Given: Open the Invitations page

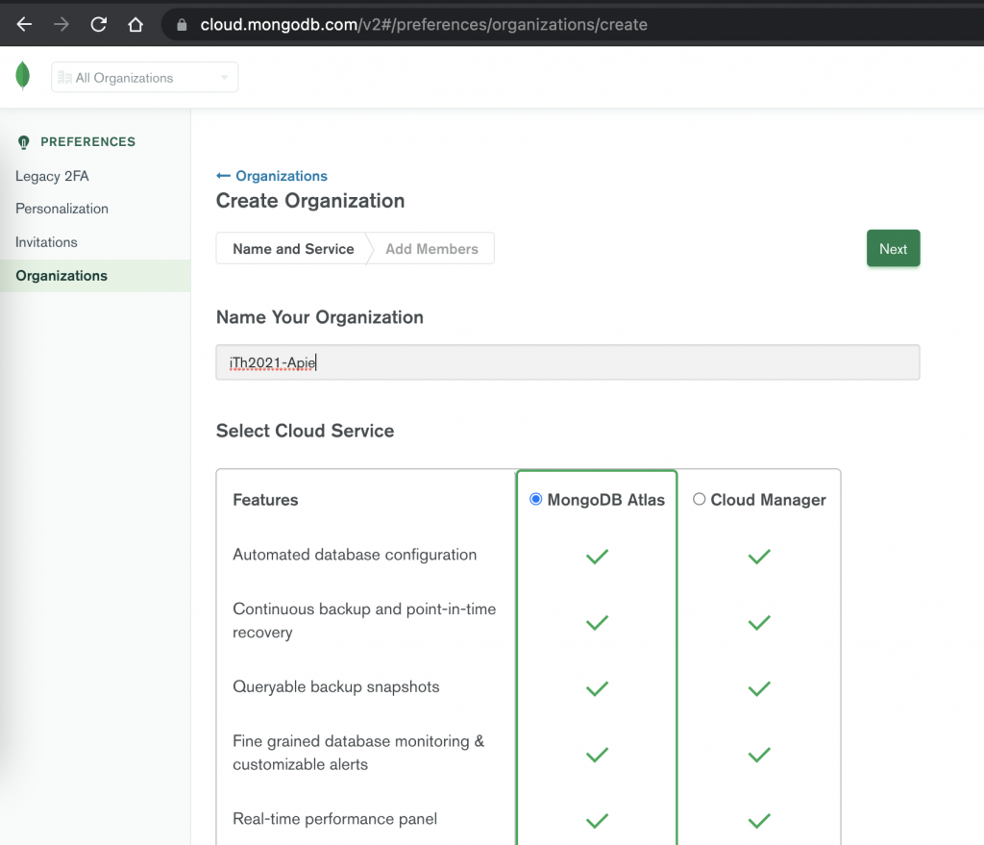Looking at the screenshot, I should (x=46, y=242).
